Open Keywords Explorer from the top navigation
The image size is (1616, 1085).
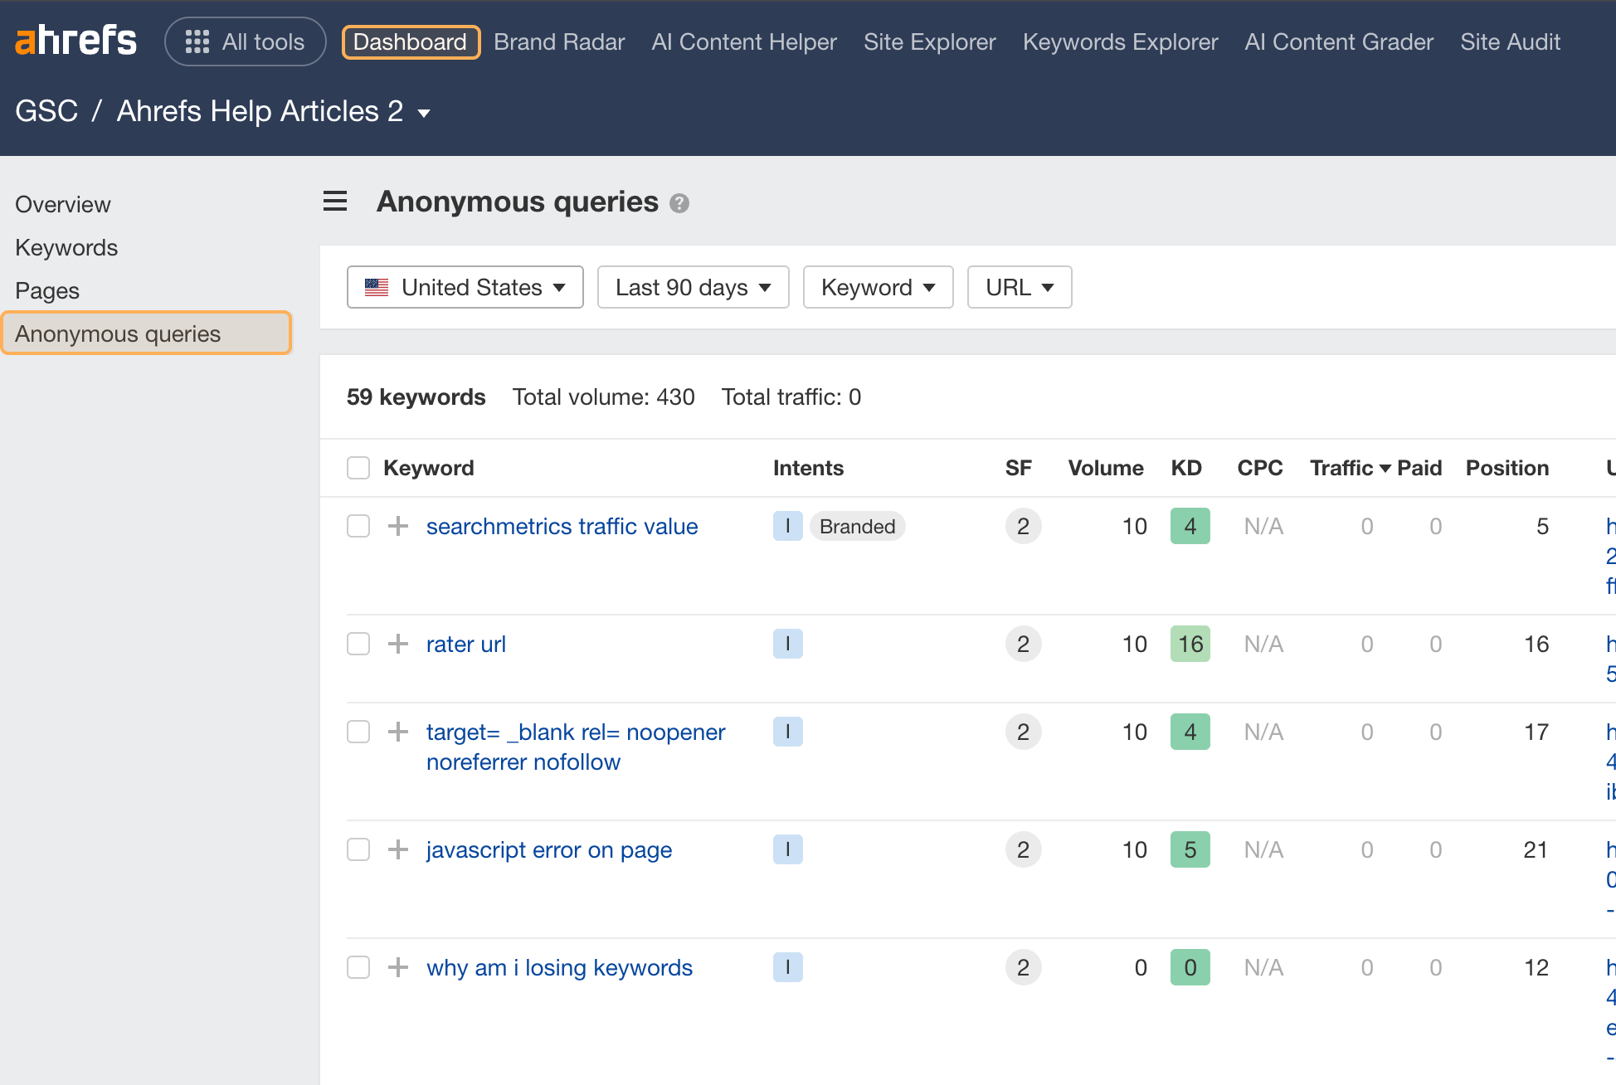click(1120, 41)
